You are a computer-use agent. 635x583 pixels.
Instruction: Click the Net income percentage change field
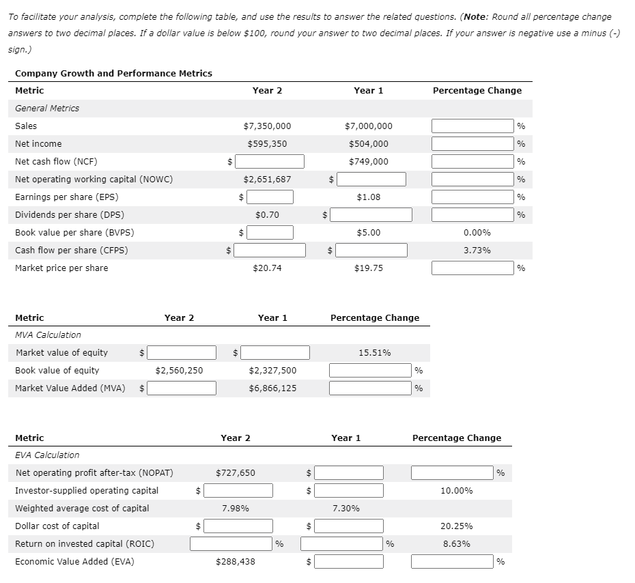472,143
